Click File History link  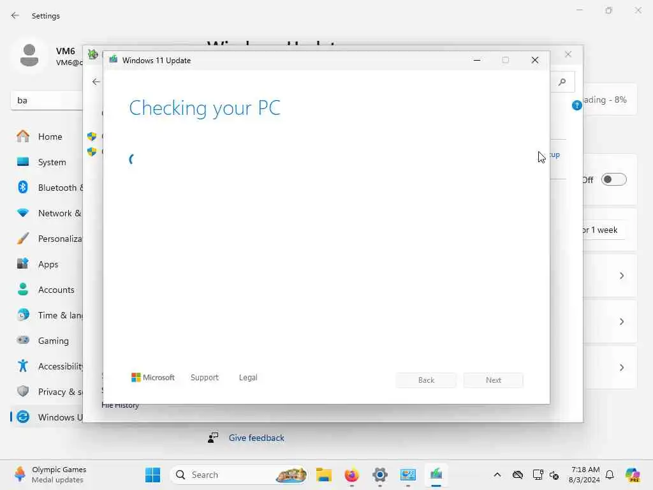(120, 405)
